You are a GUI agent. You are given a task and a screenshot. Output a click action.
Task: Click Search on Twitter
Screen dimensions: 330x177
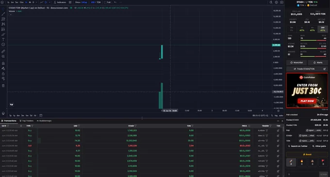(x=297, y=146)
